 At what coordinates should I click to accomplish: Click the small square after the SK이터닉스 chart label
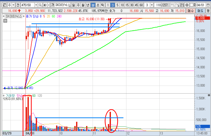24,16
